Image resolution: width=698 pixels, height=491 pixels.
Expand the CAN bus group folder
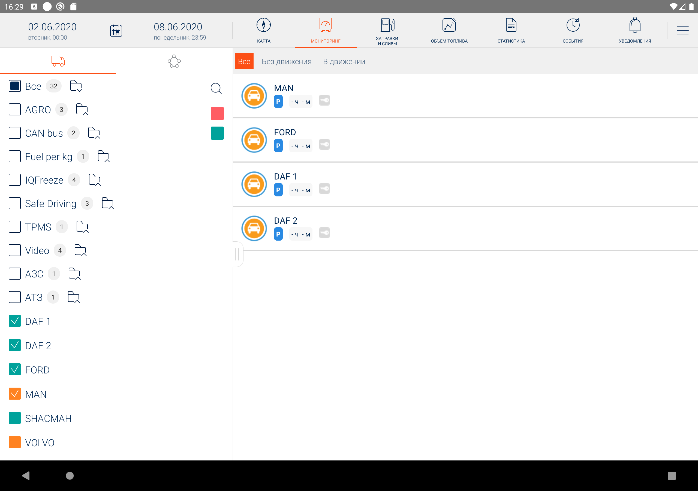[x=94, y=133]
